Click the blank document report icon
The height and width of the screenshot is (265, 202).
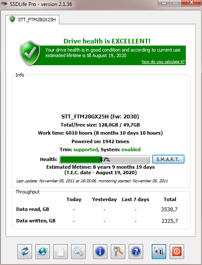[61, 251]
